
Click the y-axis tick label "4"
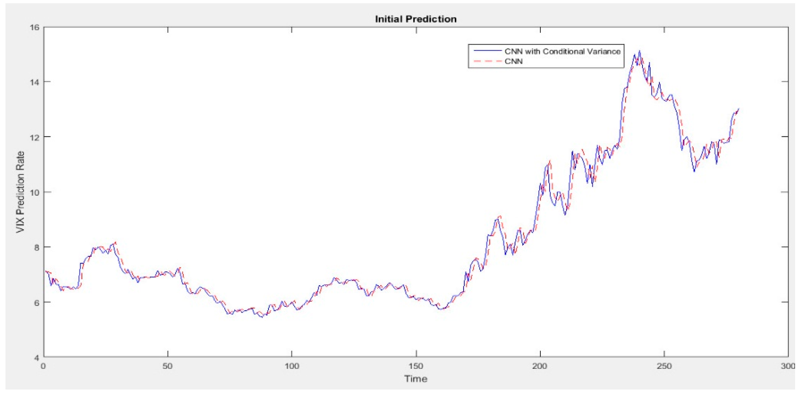[x=37, y=357]
